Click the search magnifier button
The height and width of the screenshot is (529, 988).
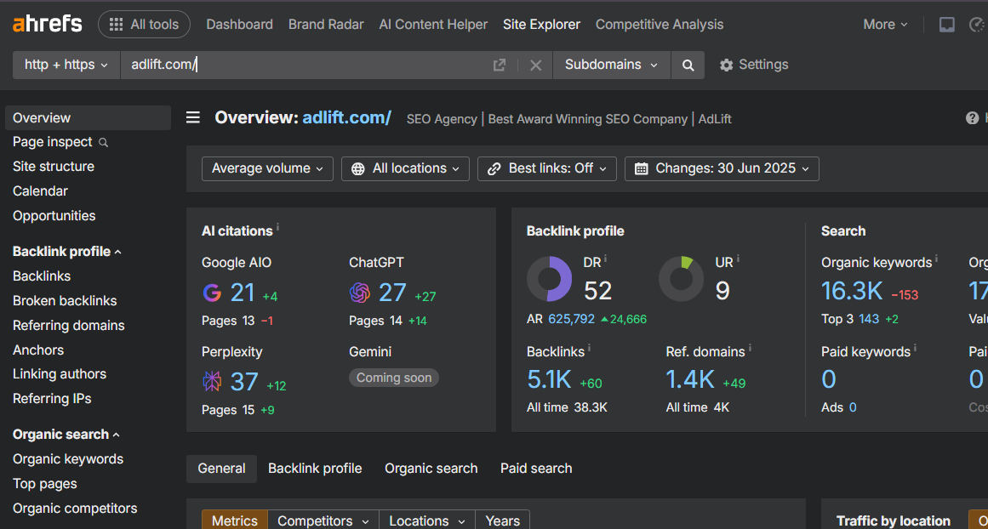(x=688, y=65)
